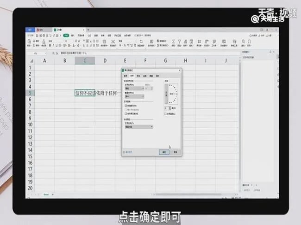Image resolution: width=301 pixels, height=225 pixels.
Task: Switch to the 图案 tab in the dialog
Action: coord(151,76)
